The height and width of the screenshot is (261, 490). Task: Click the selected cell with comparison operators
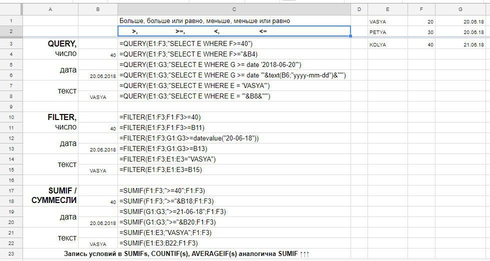[234, 31]
